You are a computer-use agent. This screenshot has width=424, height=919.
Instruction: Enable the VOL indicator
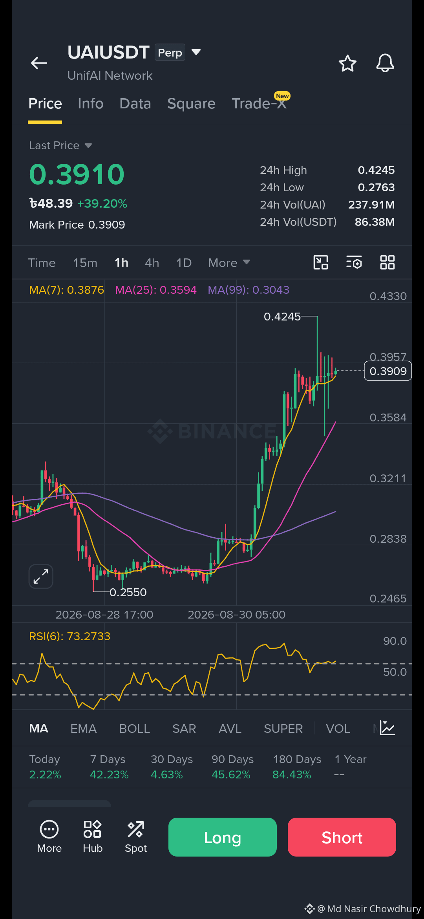[x=338, y=729]
